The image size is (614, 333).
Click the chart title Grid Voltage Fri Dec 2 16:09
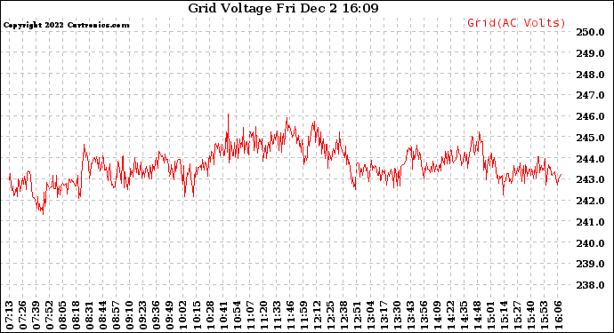tap(283, 8)
